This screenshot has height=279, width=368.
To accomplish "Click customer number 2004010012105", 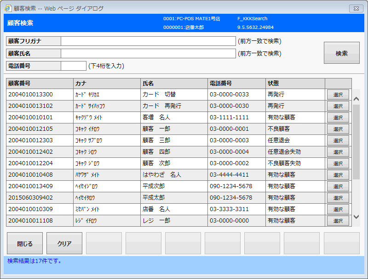I will point(30,129).
